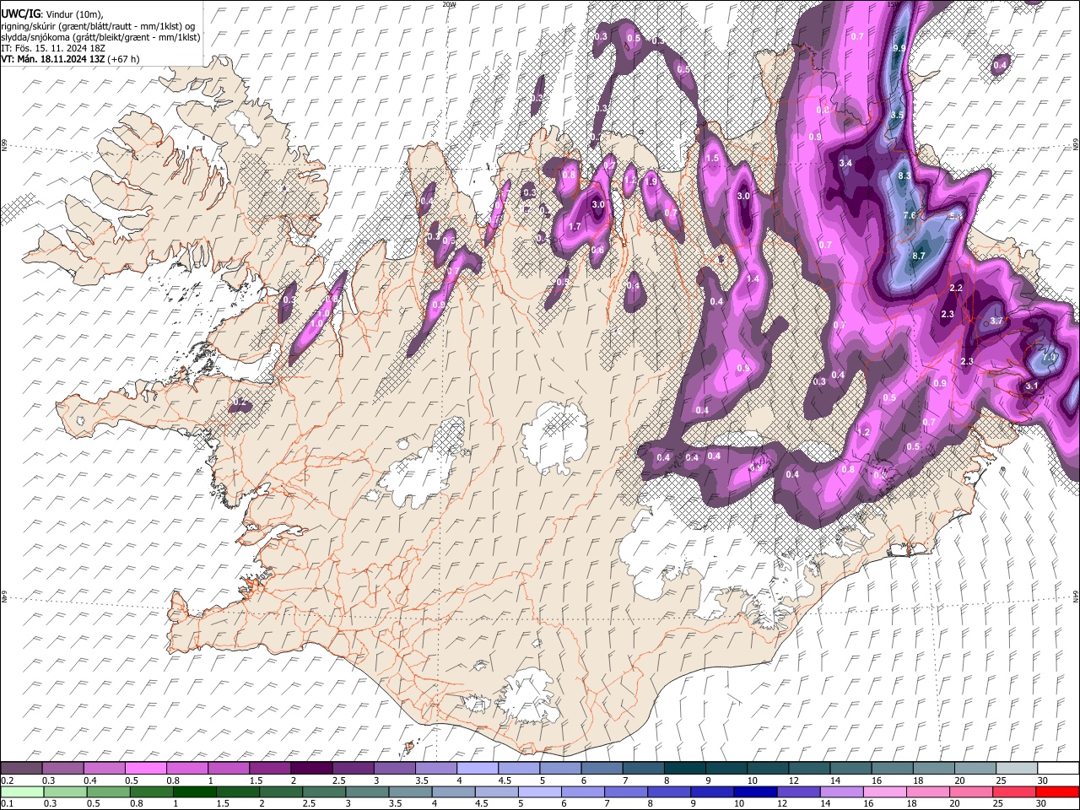Screen dimensions: 1080x810
Task: Select bottom legend swatch between 16 and 18
Action: 884,791
